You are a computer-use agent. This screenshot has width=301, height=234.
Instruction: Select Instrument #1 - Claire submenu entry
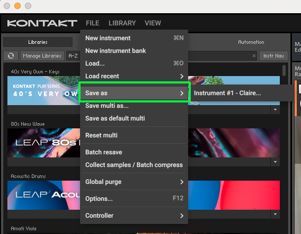click(227, 93)
